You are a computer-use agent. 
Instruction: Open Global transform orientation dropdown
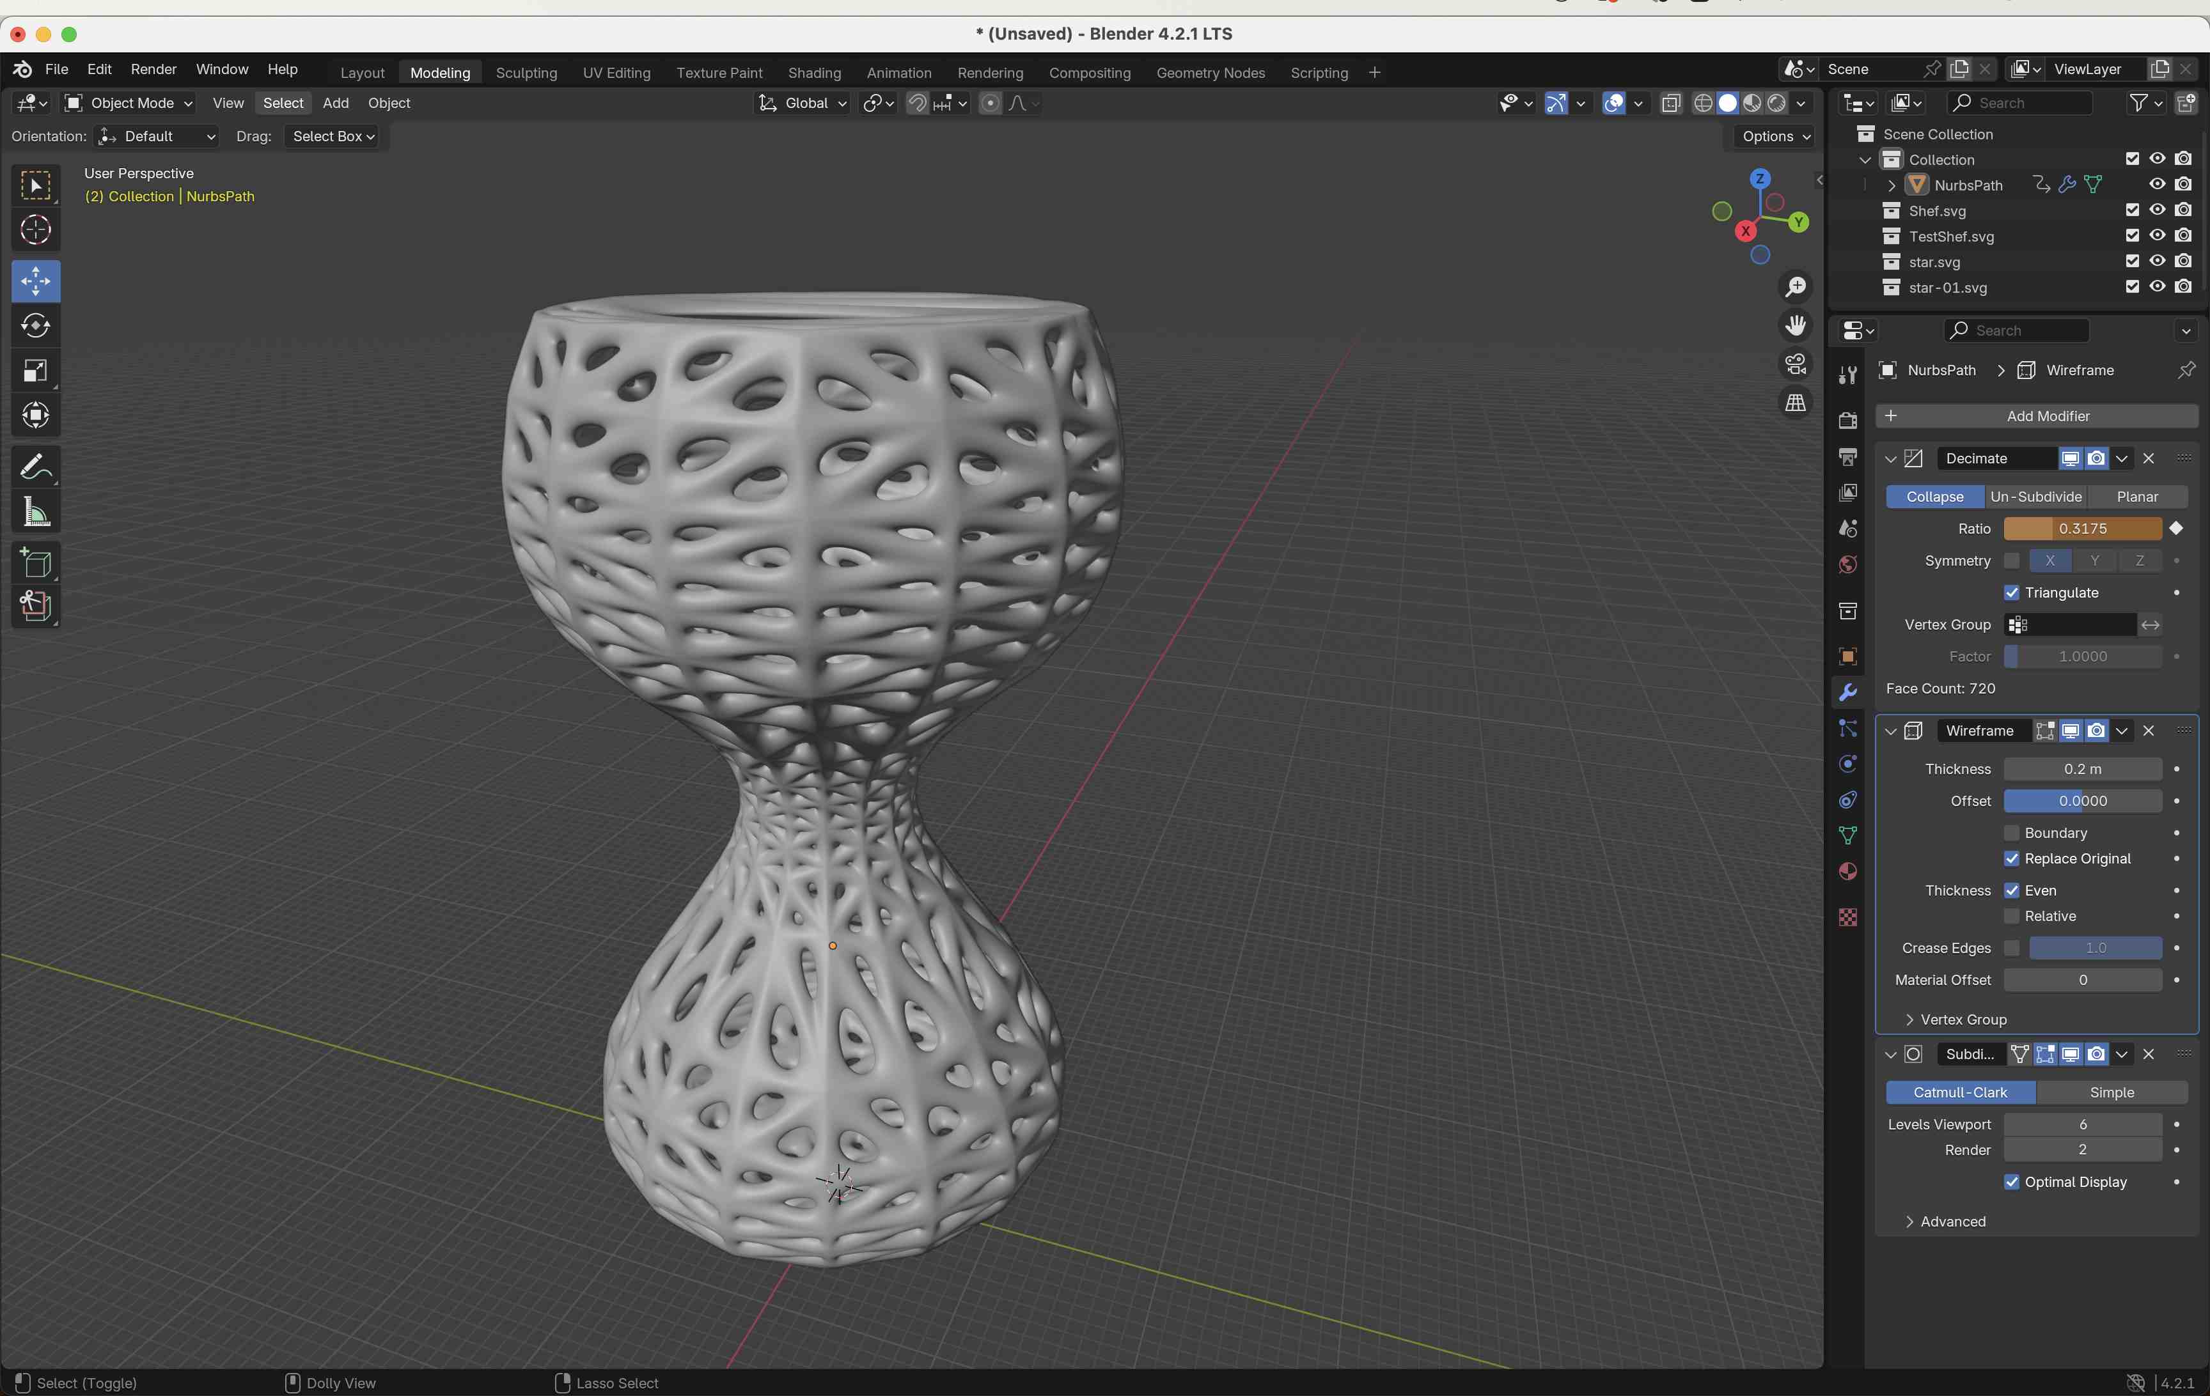pyautogui.click(x=802, y=103)
